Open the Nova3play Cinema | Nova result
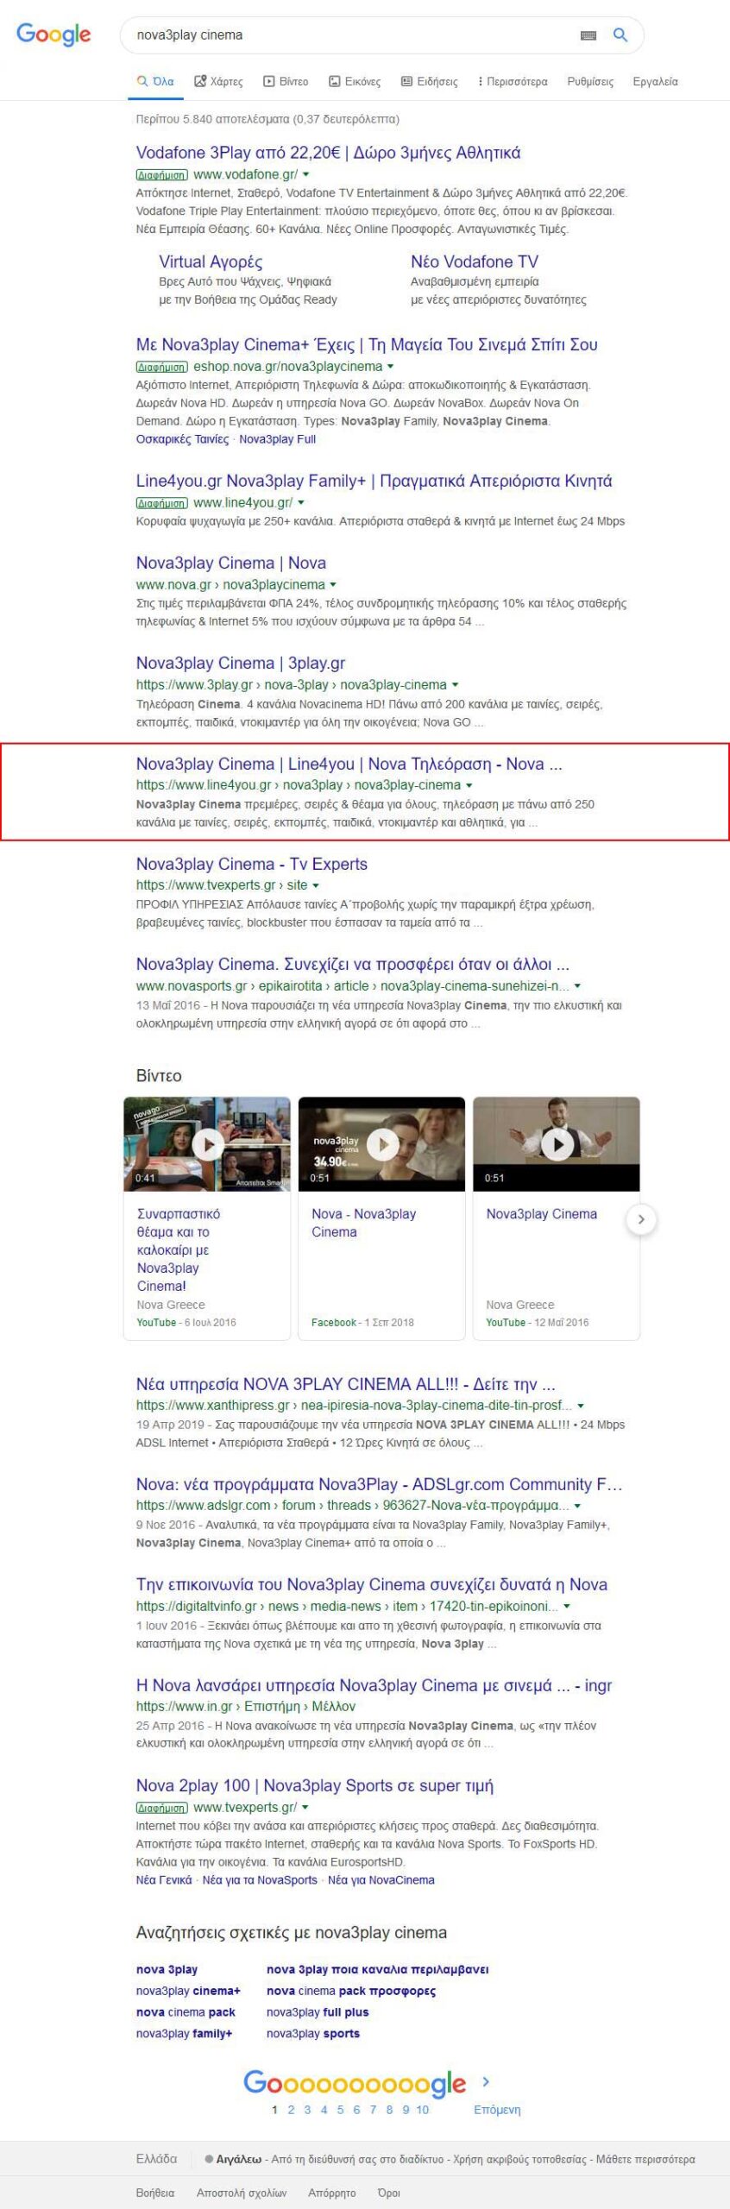 [231, 563]
